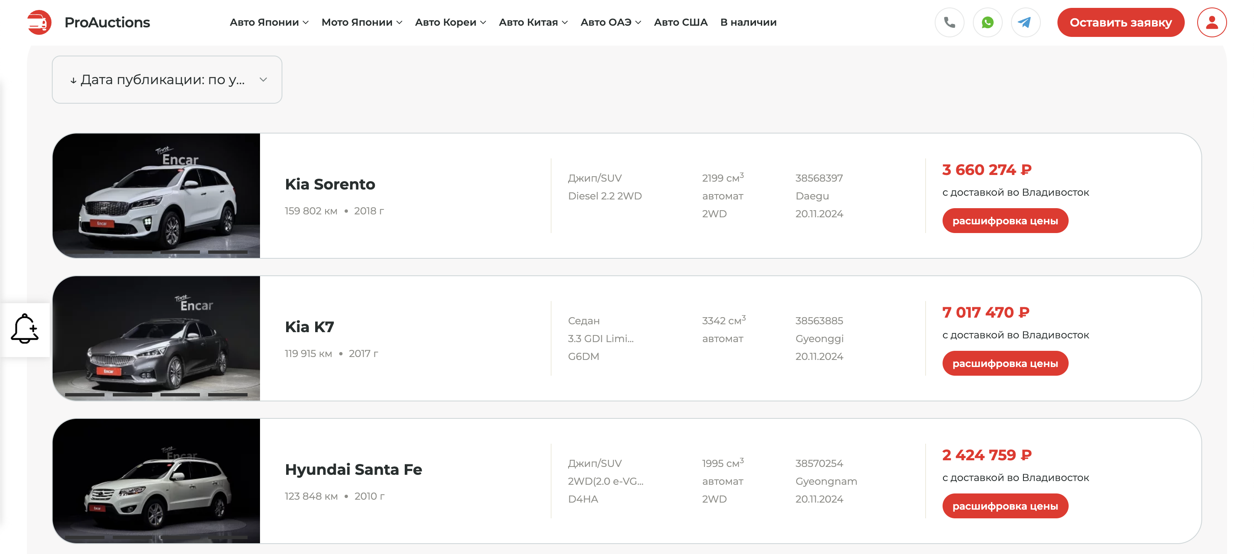Viewport: 1254px width, 554px height.
Task: Click the 159 802 км mileage text
Action: (x=311, y=211)
